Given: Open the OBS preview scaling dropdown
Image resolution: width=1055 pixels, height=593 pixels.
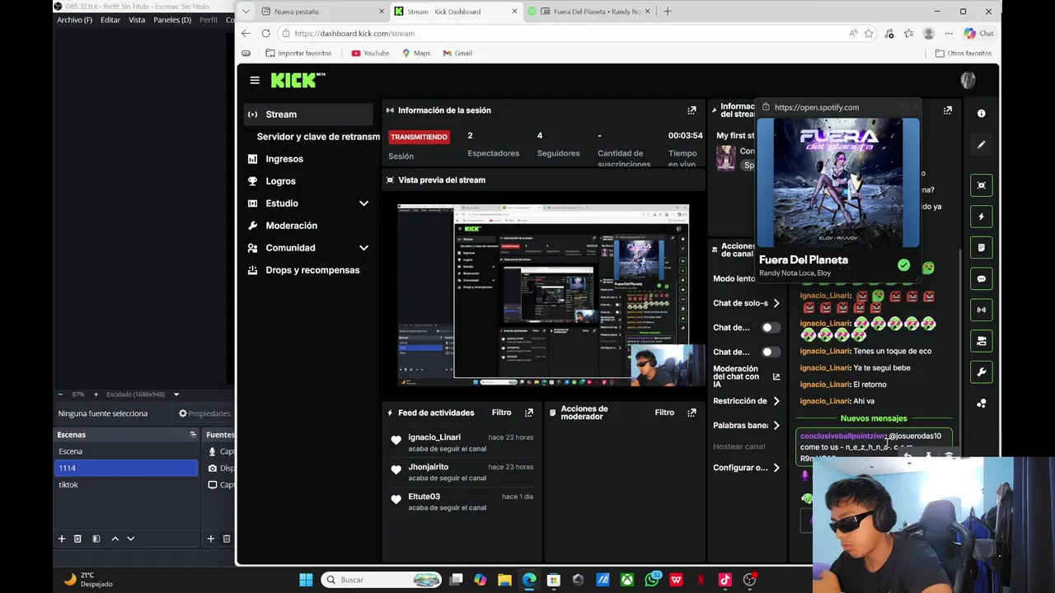Looking at the screenshot, I should [x=176, y=395].
